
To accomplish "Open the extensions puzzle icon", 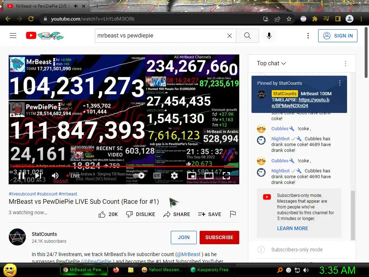I will tap(315, 19).
